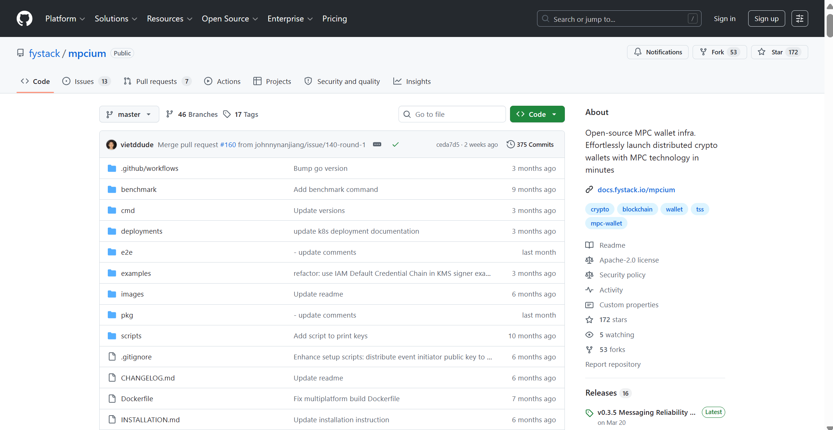833x430 pixels.
Task: Open the master branch switcher dropdown
Action: 129,114
